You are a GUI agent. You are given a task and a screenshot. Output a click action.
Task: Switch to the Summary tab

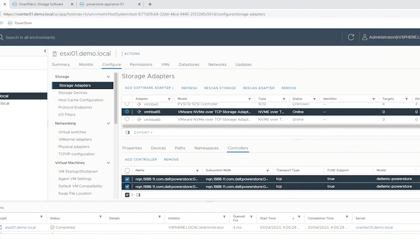coord(61,65)
